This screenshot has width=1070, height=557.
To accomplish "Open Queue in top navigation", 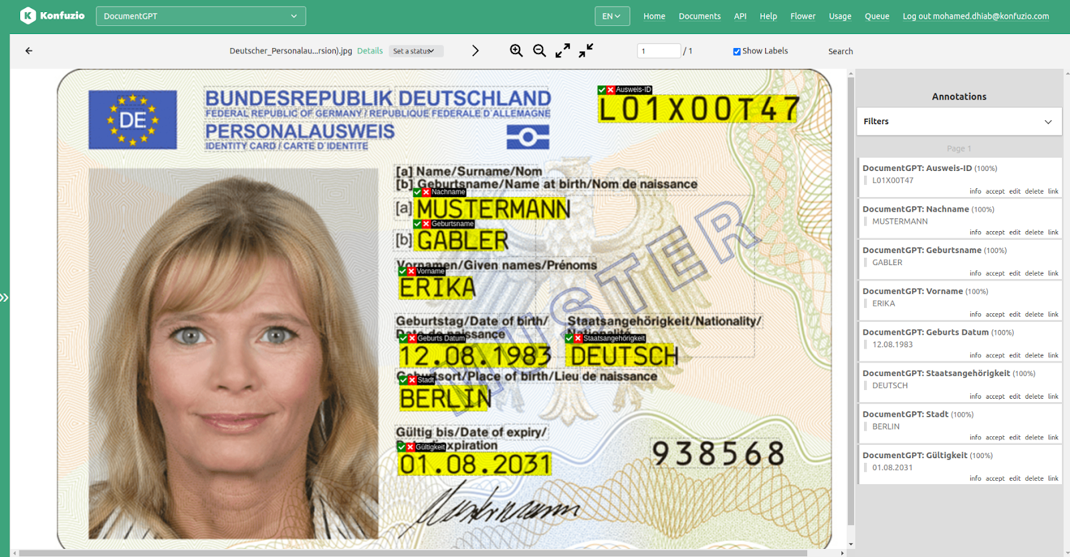I will click(877, 16).
